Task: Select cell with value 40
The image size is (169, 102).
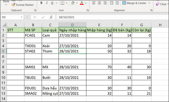Action: tap(122, 67)
